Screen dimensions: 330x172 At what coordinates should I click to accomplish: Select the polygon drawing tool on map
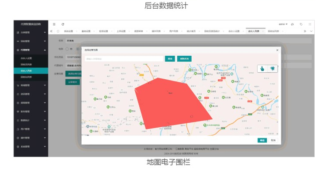pos(272,69)
